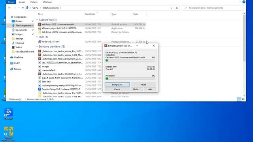
Task: Open recent locations dropdown arrow
Action: click(19, 8)
